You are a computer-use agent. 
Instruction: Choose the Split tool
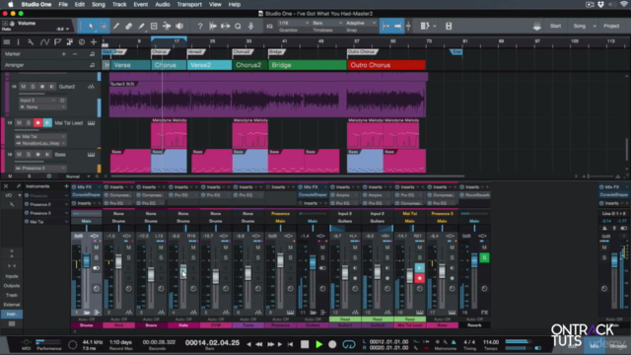pyautogui.click(x=116, y=27)
